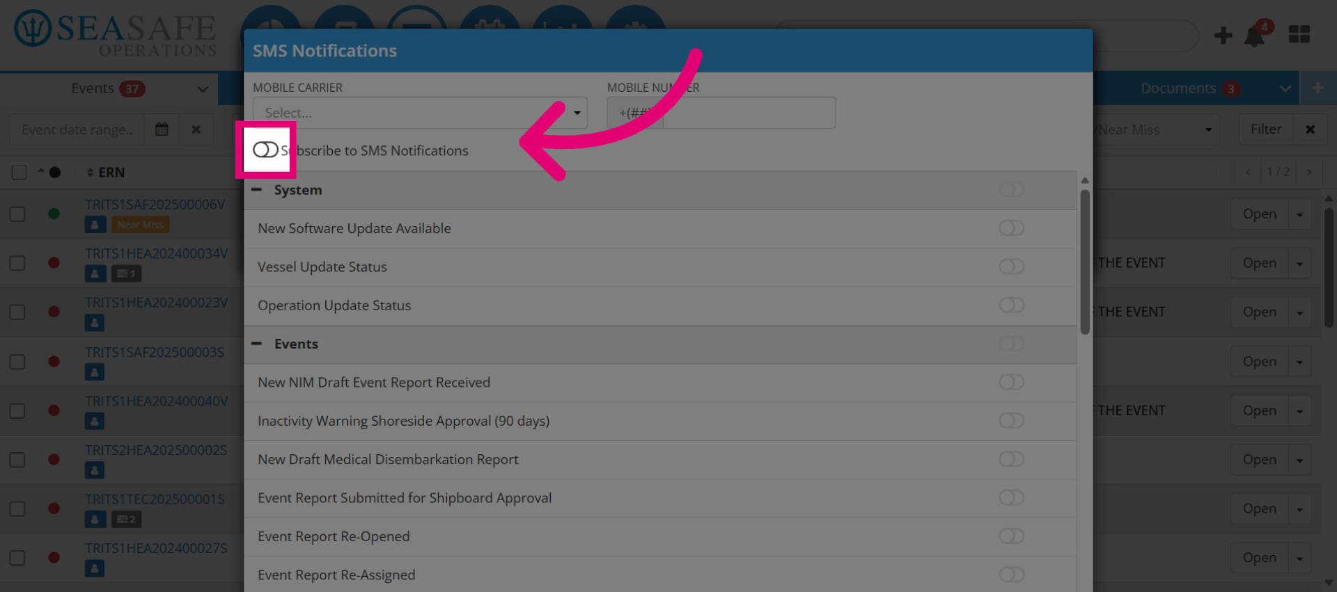Click the SeaSafe Operations logo

click(x=116, y=32)
